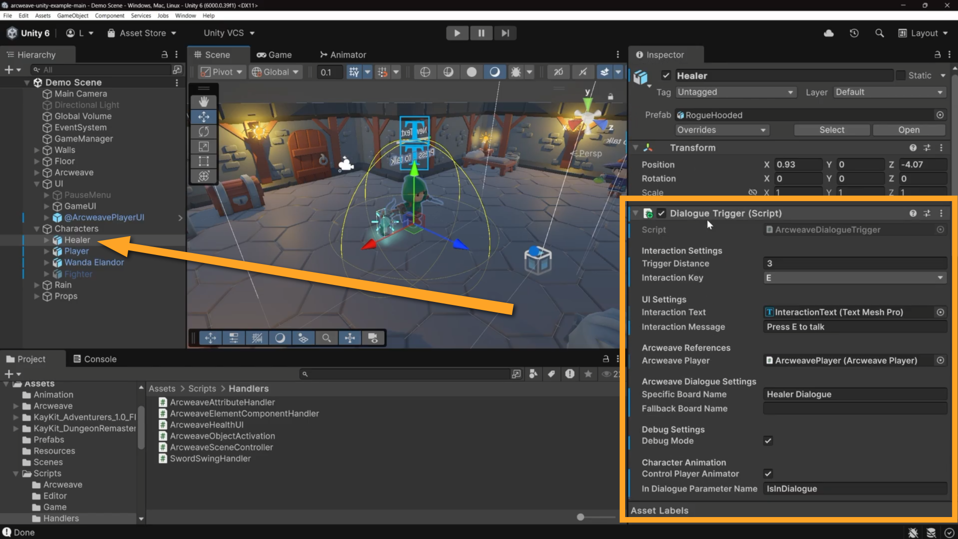
Task: Disable the Dialogue Trigger script checkbox
Action: pos(662,213)
